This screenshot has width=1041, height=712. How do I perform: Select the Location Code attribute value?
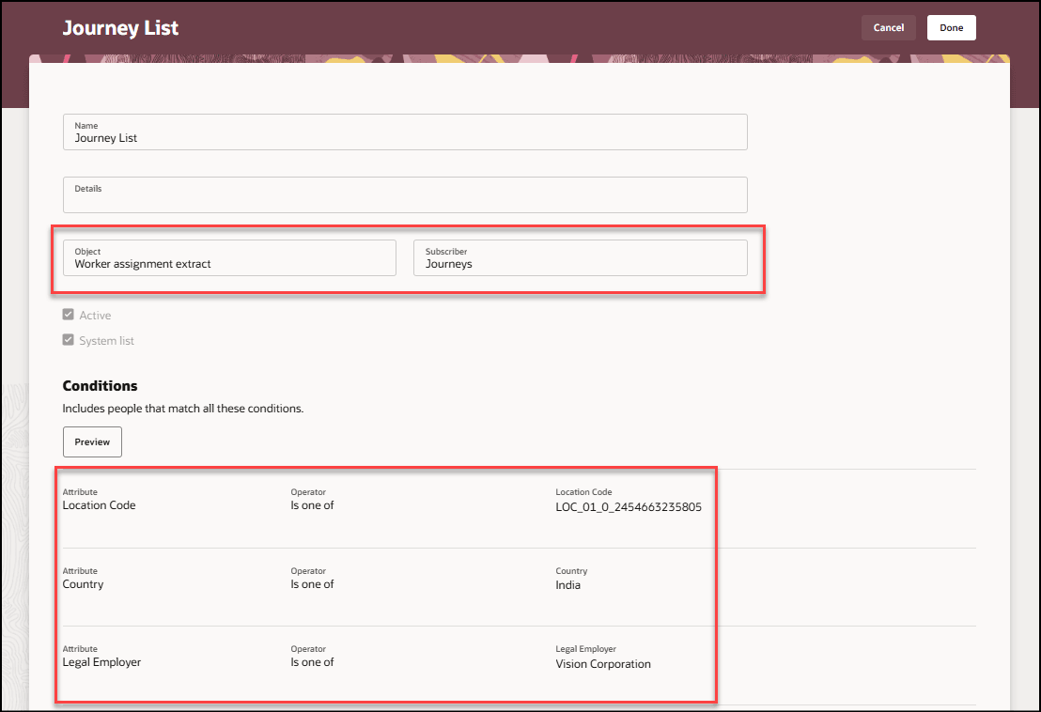pyautogui.click(x=99, y=505)
